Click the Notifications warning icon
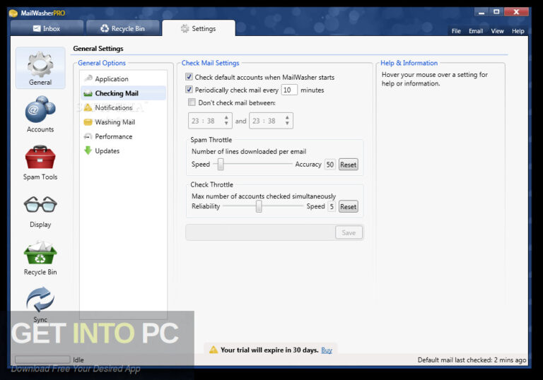The height and width of the screenshot is (380, 543). pyautogui.click(x=88, y=107)
